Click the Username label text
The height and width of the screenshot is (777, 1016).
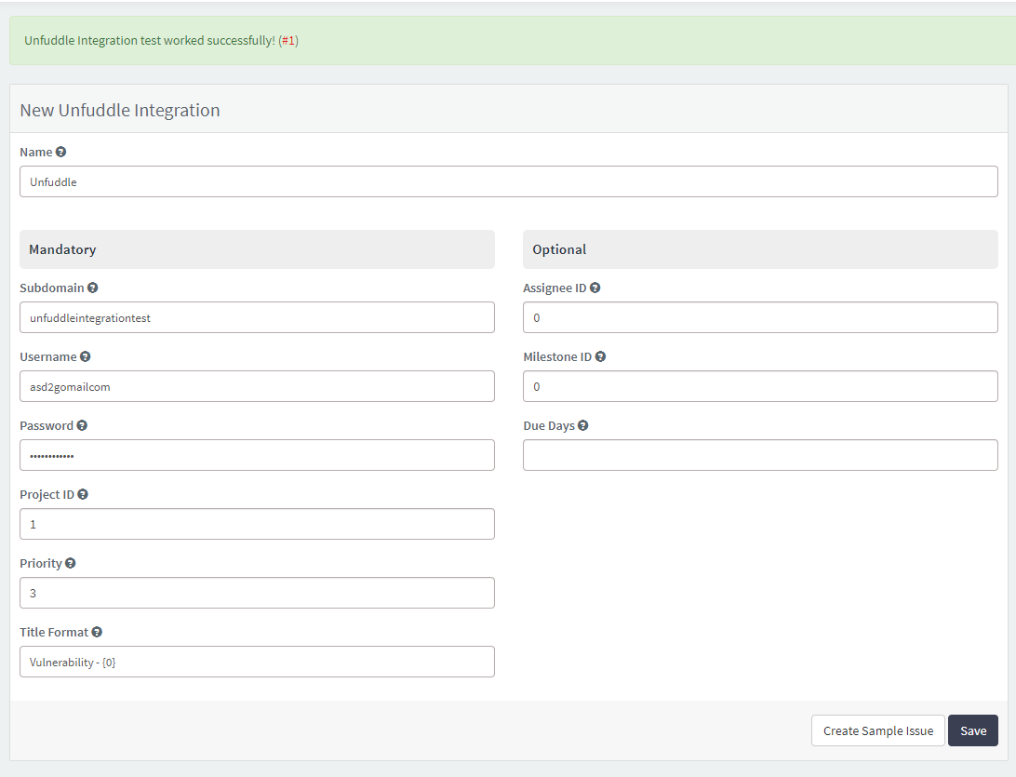(48, 356)
